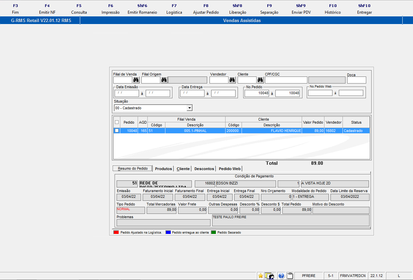The image size is (413, 280).
Task: Open the Situação dropdown showing 00 - Cadastrado
Action: click(189, 108)
